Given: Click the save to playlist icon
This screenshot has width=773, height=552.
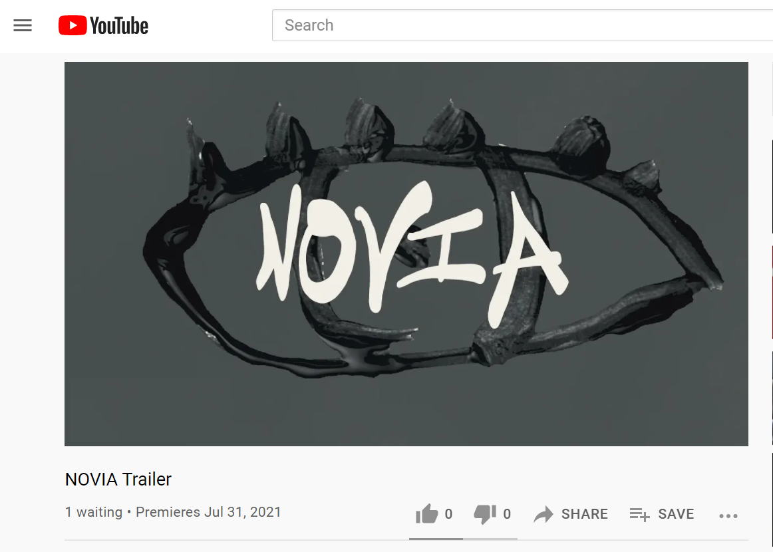Looking at the screenshot, I should click(x=640, y=515).
